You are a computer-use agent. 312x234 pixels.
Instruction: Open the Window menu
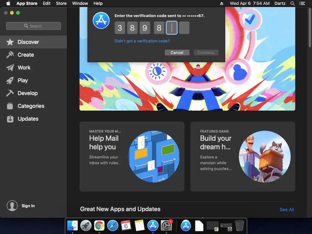pos(80,3)
